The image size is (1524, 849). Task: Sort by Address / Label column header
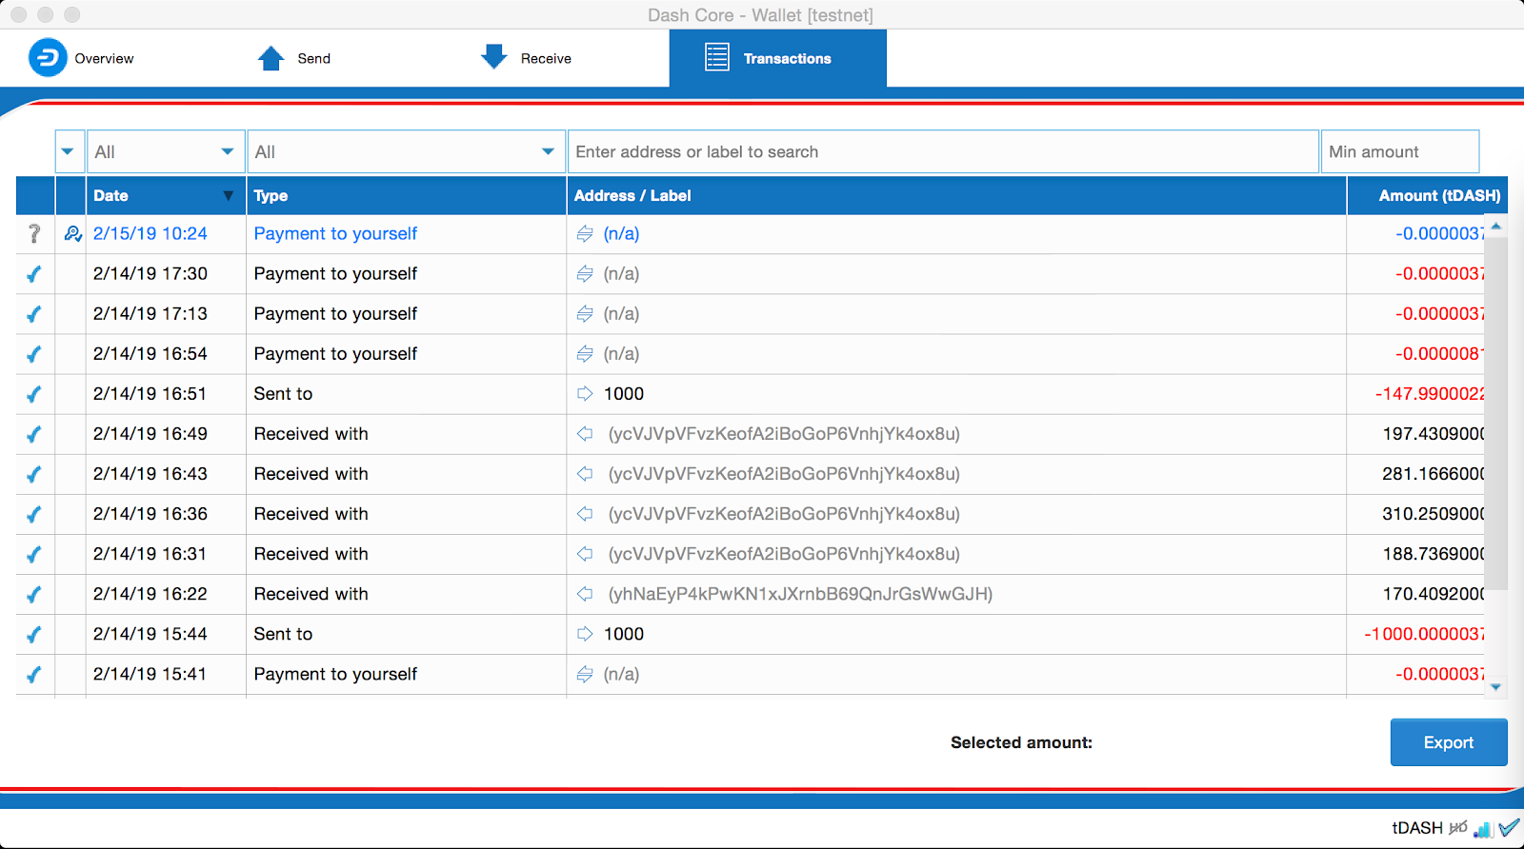click(x=956, y=195)
